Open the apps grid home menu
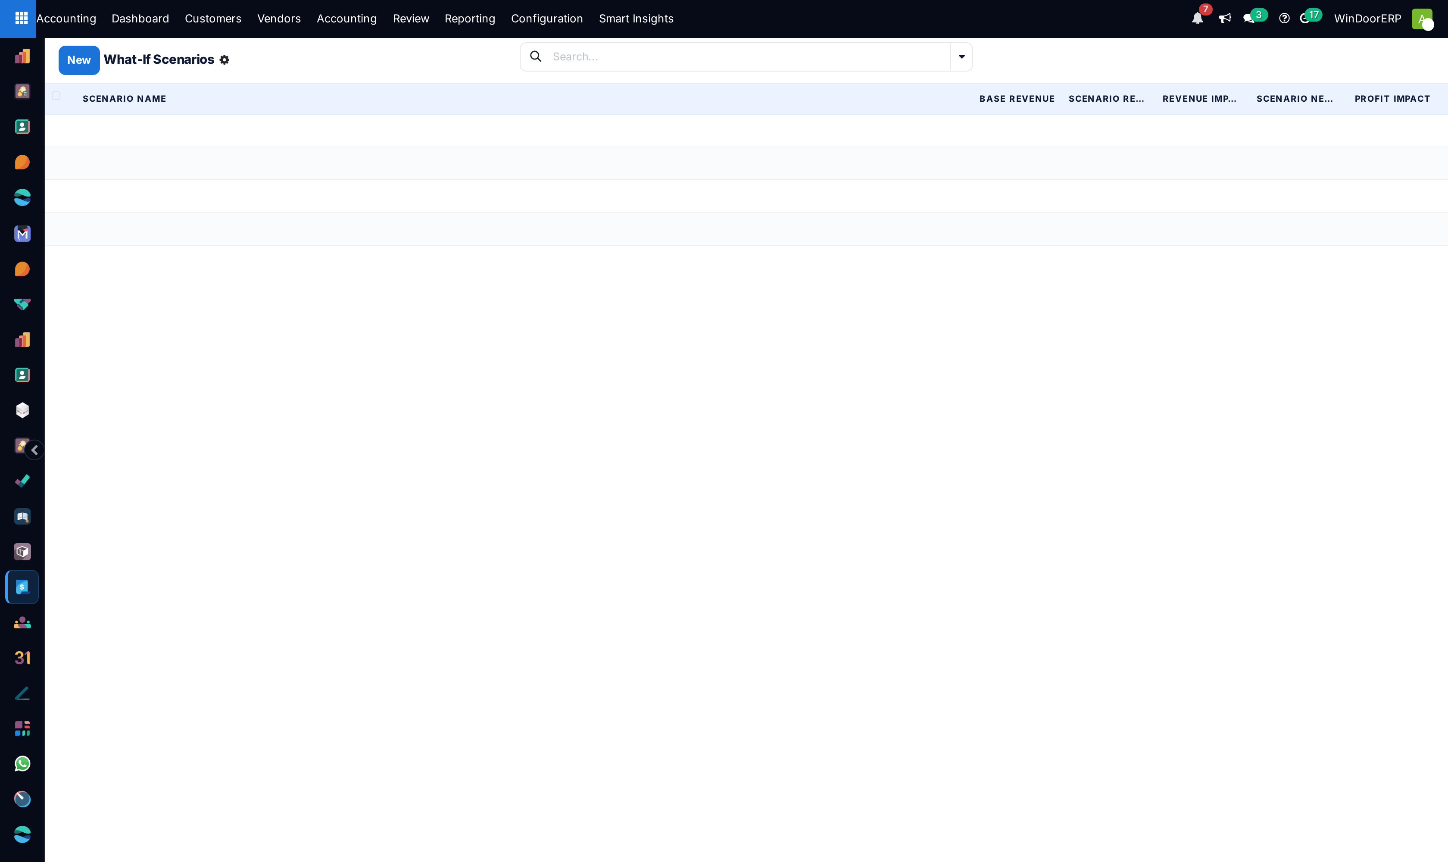1448x862 pixels. click(22, 19)
